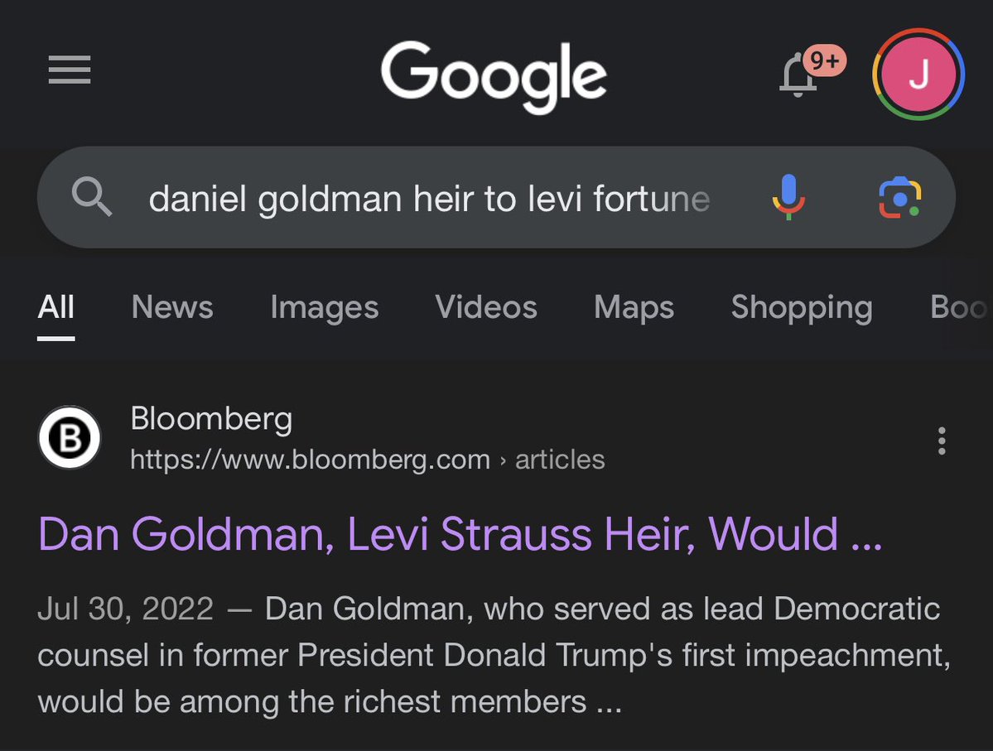Open the Dan Goldman, Levi Strauss Heir article
The image size is (993, 751).
point(460,534)
